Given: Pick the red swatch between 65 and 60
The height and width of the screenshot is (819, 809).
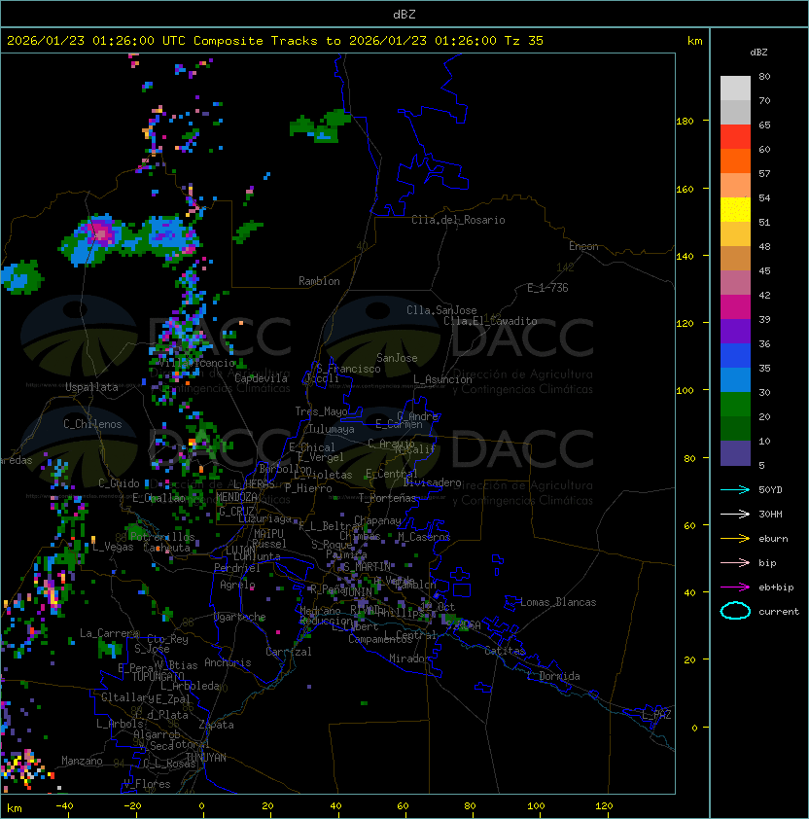Looking at the screenshot, I should click(735, 136).
